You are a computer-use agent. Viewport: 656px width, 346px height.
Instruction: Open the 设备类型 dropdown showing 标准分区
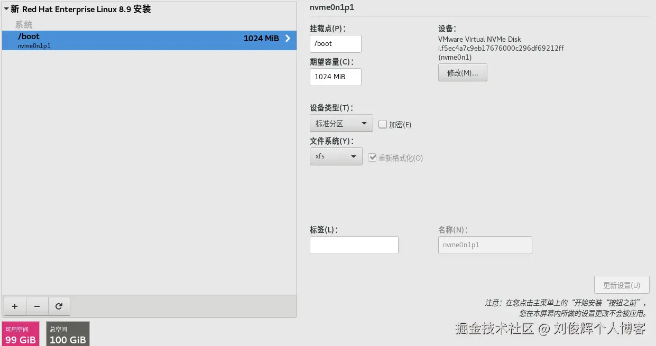(x=341, y=124)
